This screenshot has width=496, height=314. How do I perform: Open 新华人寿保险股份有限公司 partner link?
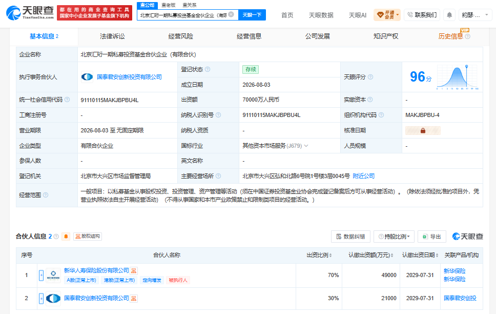pos(96,270)
